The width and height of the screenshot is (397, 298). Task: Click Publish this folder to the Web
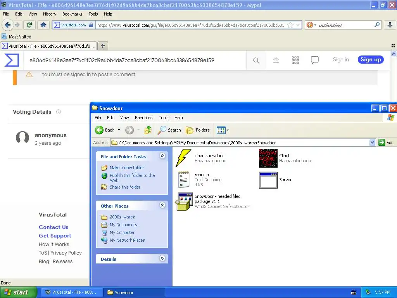click(132, 178)
